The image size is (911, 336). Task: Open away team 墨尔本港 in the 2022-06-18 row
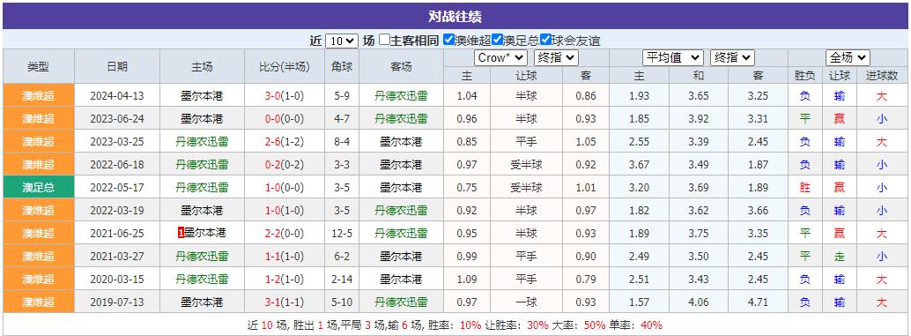coord(401,165)
